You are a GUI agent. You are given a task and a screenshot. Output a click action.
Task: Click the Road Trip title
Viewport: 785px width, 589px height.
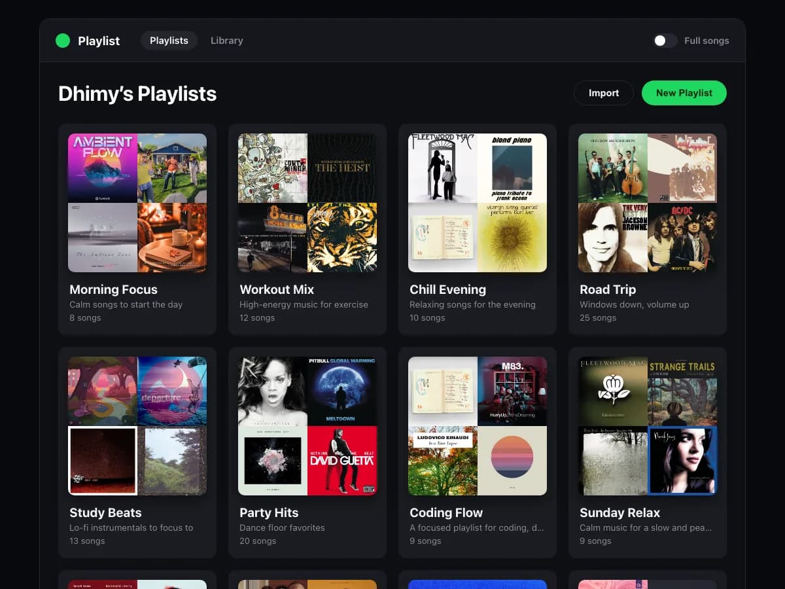(608, 289)
